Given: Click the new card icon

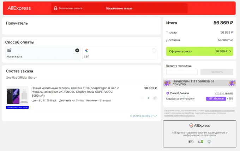Looking at the screenshot, I should [x=9, y=50].
